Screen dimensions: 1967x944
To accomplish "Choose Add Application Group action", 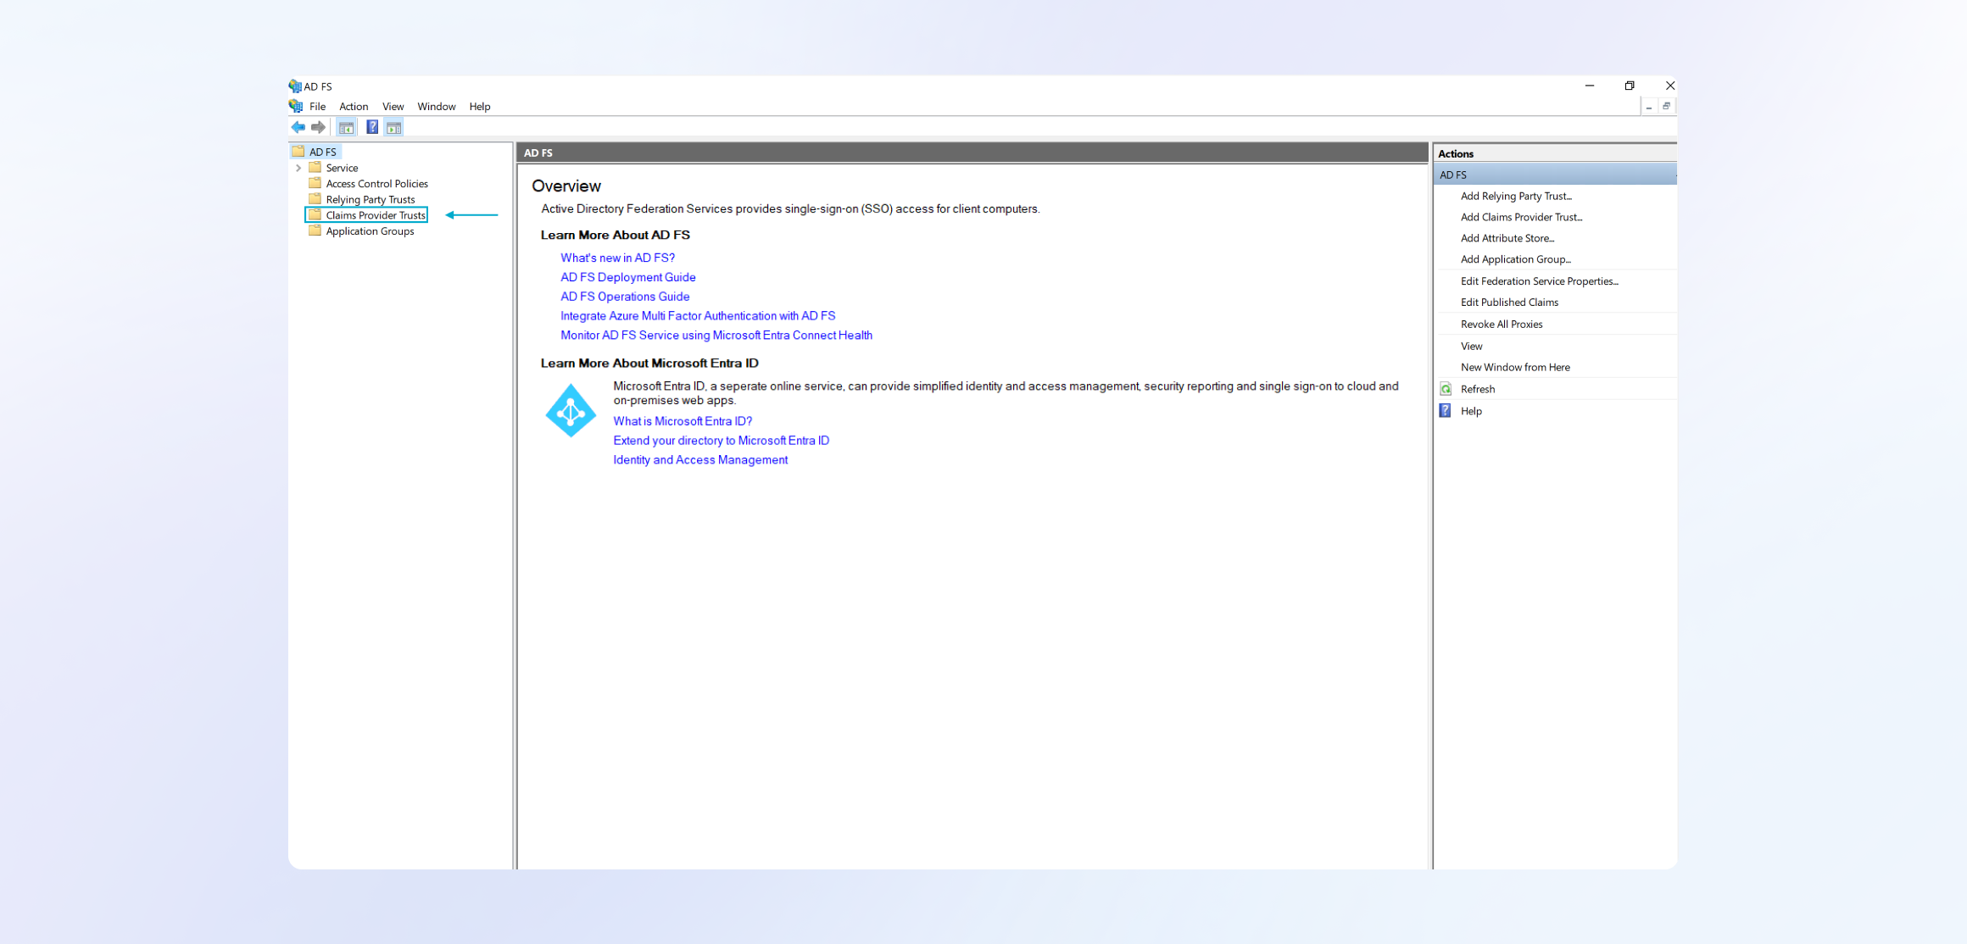I will (1515, 259).
